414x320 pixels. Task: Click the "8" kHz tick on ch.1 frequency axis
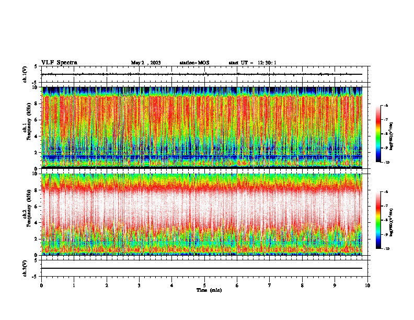click(37, 104)
